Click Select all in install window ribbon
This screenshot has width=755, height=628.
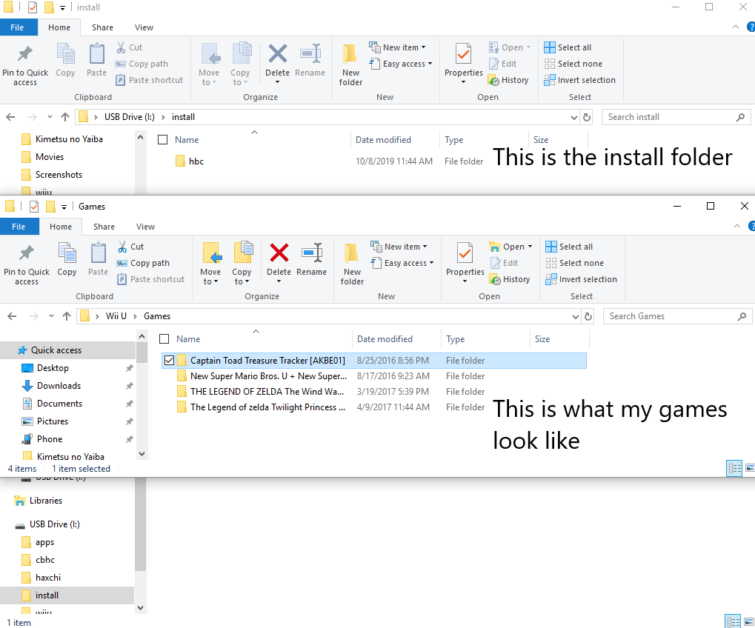pyautogui.click(x=568, y=47)
